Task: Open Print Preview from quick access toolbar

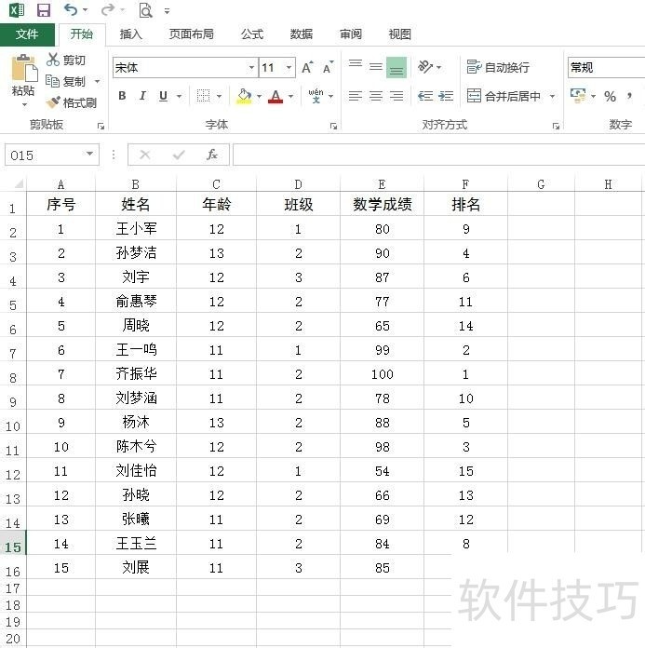Action: click(x=145, y=10)
